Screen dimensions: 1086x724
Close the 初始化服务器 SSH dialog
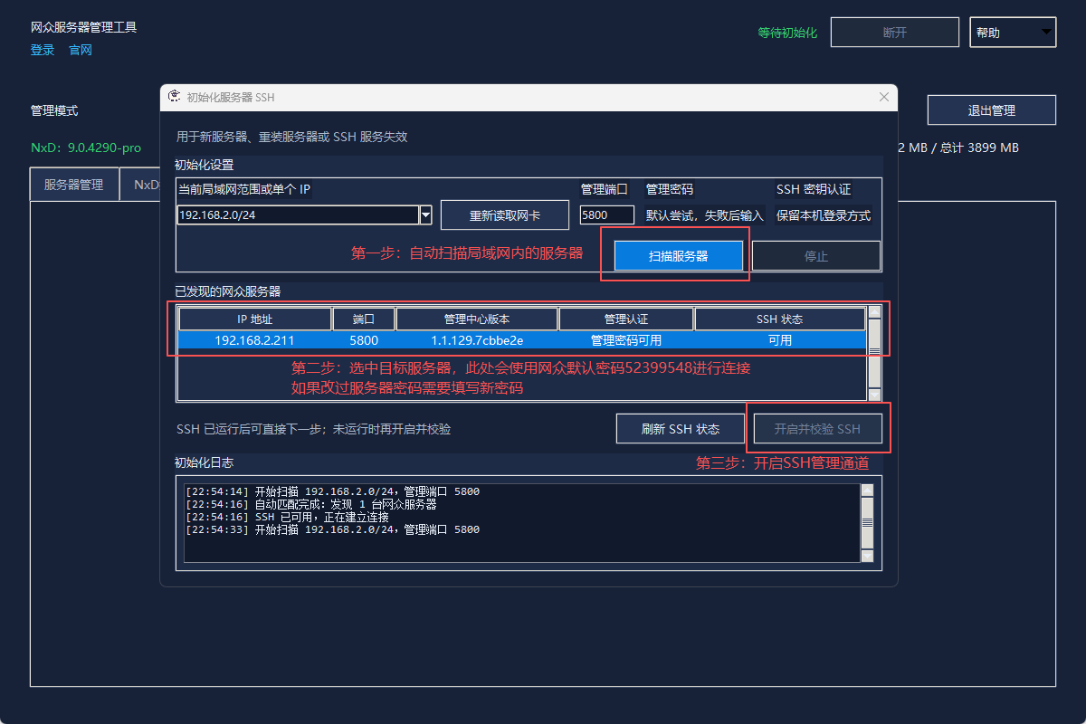coord(884,97)
